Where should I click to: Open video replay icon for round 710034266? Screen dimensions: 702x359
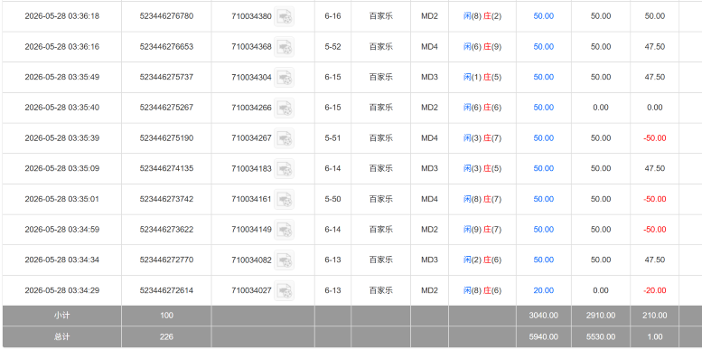coord(284,108)
